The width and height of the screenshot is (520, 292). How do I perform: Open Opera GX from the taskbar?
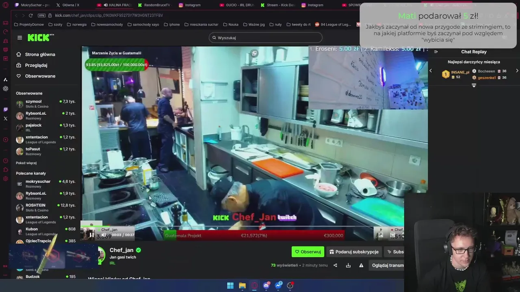pyautogui.click(x=254, y=286)
